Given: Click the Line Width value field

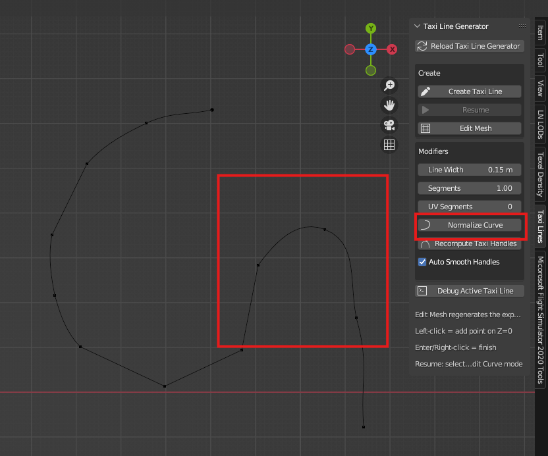Looking at the screenshot, I should click(469, 170).
